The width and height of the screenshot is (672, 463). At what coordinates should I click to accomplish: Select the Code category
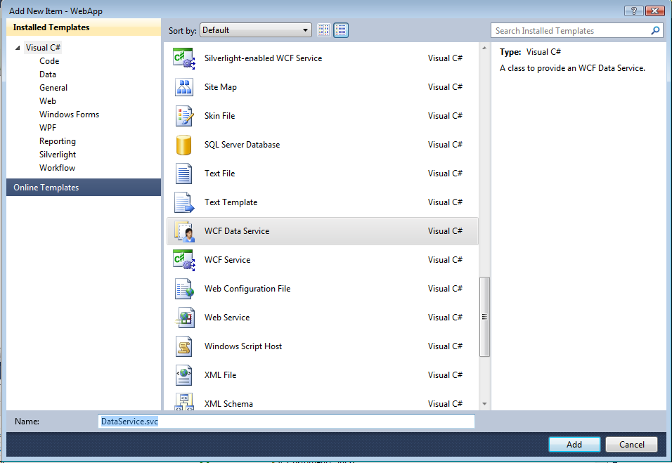49,61
